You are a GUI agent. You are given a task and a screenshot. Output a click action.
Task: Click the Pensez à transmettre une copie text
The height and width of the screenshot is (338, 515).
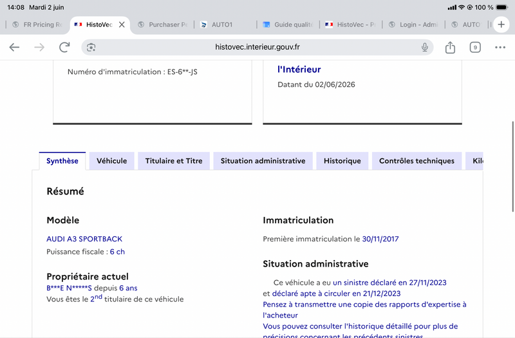[x=364, y=310]
